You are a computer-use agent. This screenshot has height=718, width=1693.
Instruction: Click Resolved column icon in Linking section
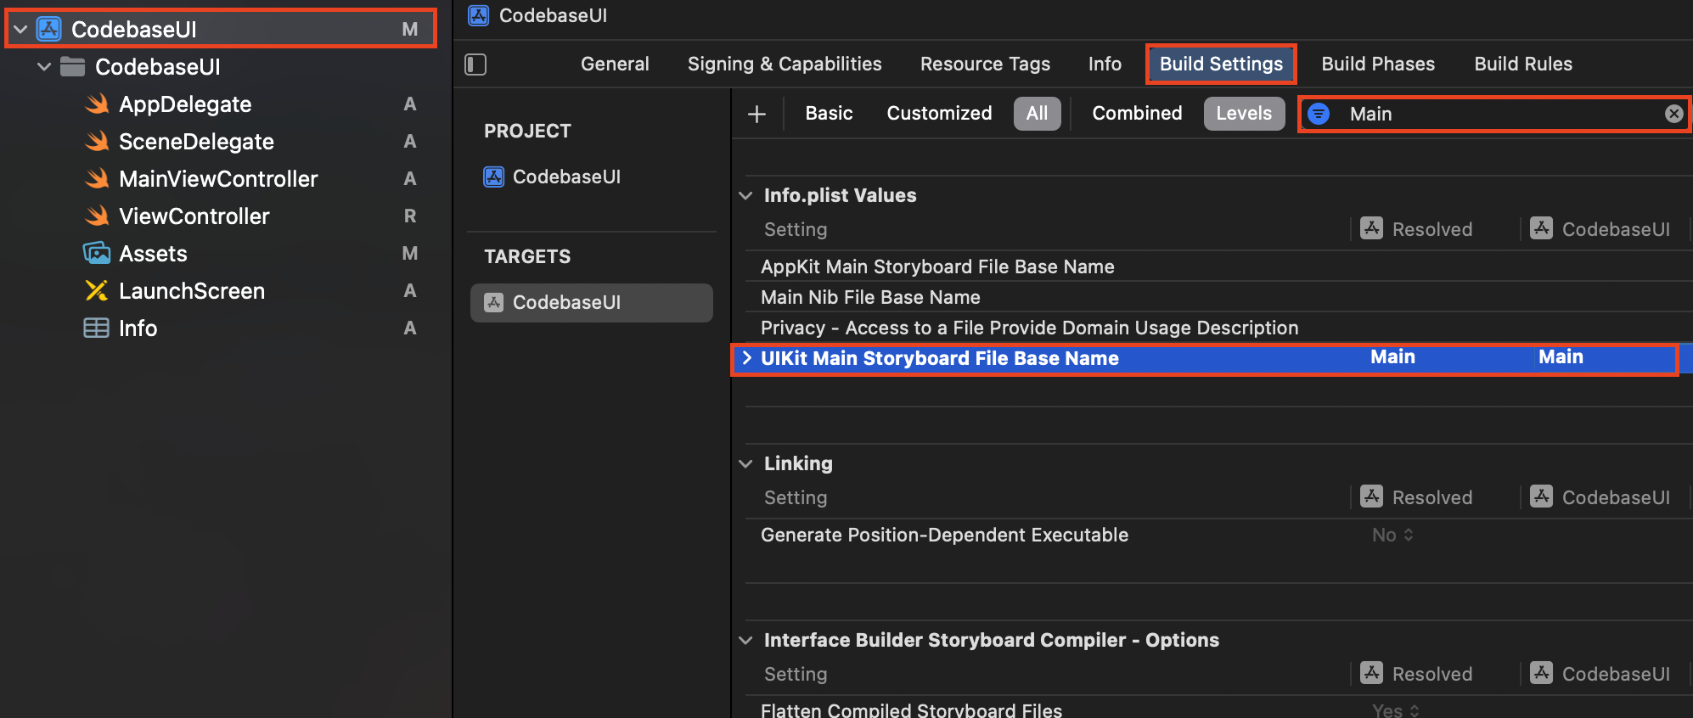[x=1371, y=496]
